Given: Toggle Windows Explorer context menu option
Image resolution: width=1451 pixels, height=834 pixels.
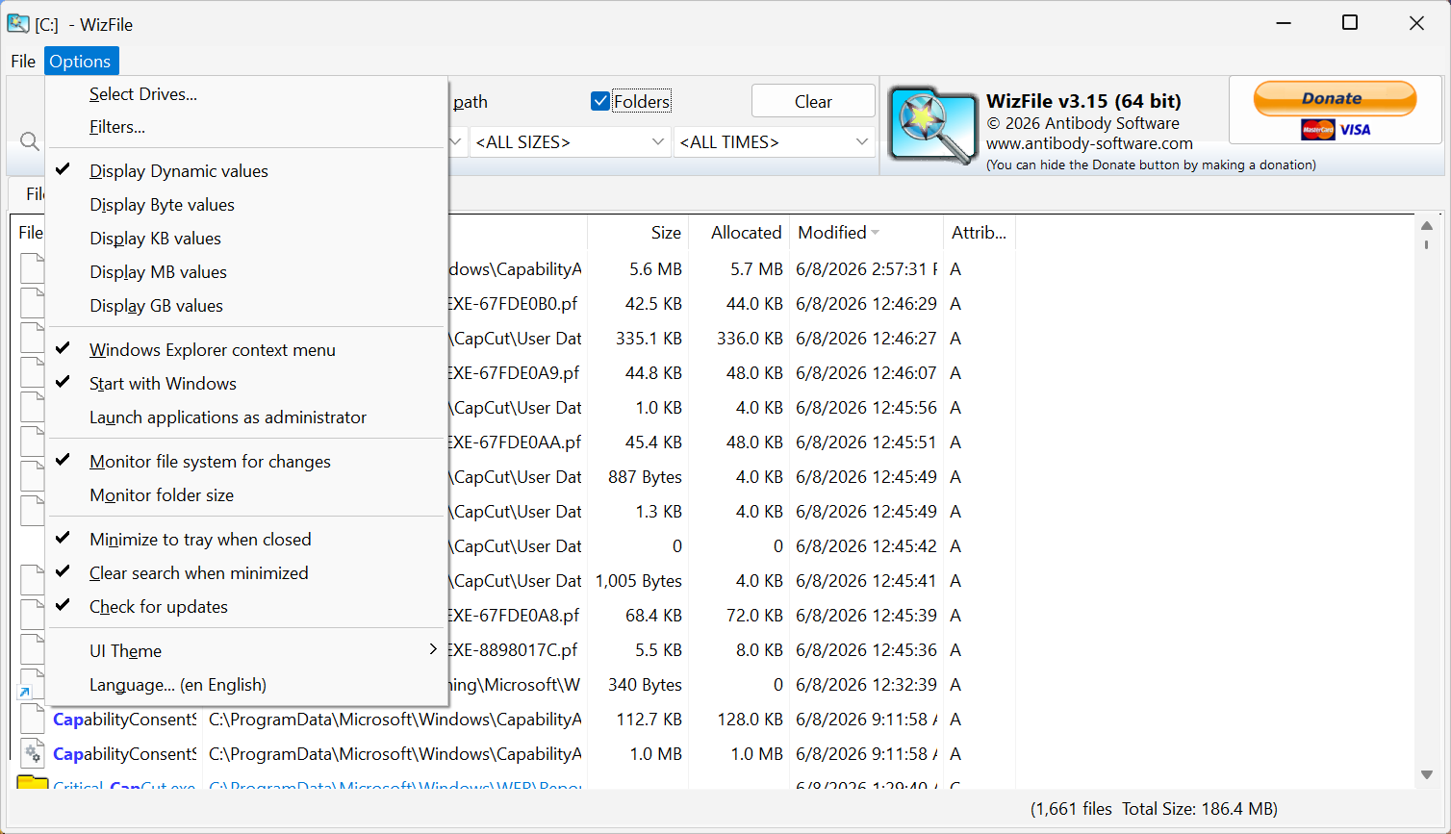Looking at the screenshot, I should click(246, 350).
